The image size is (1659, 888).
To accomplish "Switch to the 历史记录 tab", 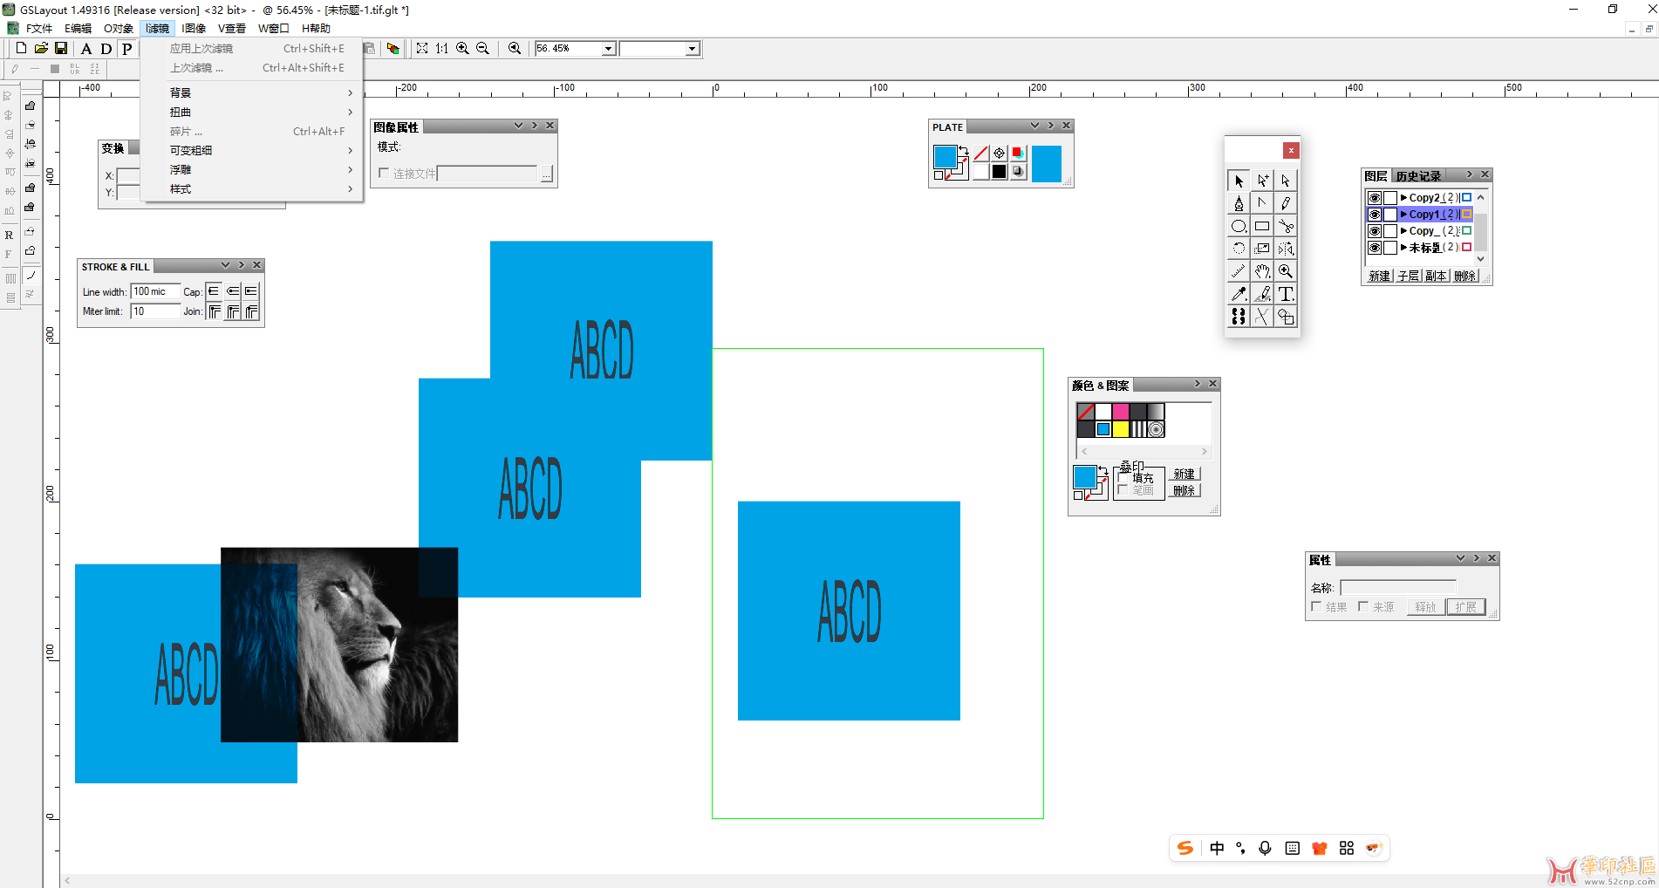I will [1418, 176].
